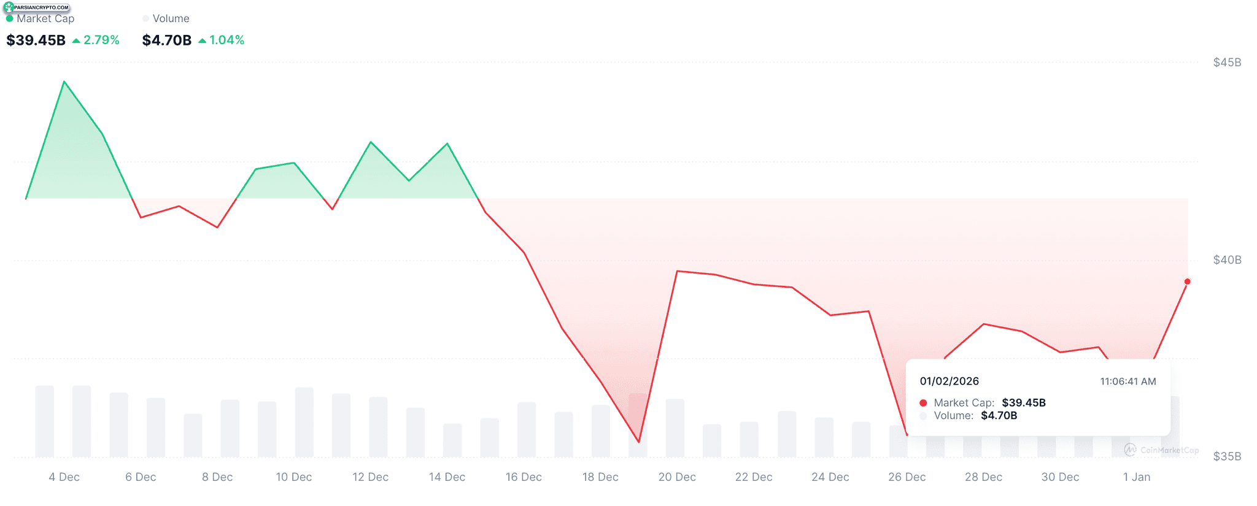This screenshot has width=1257, height=506.
Task: Click the leftmost grey volume bar
Action: coord(45,421)
